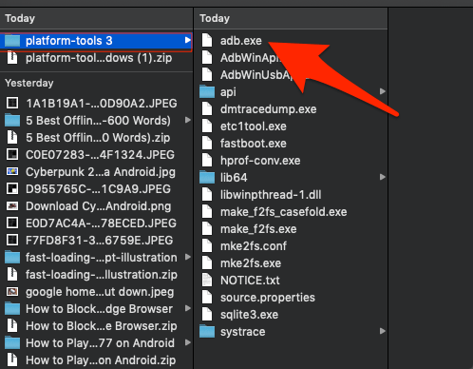The width and height of the screenshot is (473, 369).
Task: Expand the api folder arrow
Action: click(383, 91)
